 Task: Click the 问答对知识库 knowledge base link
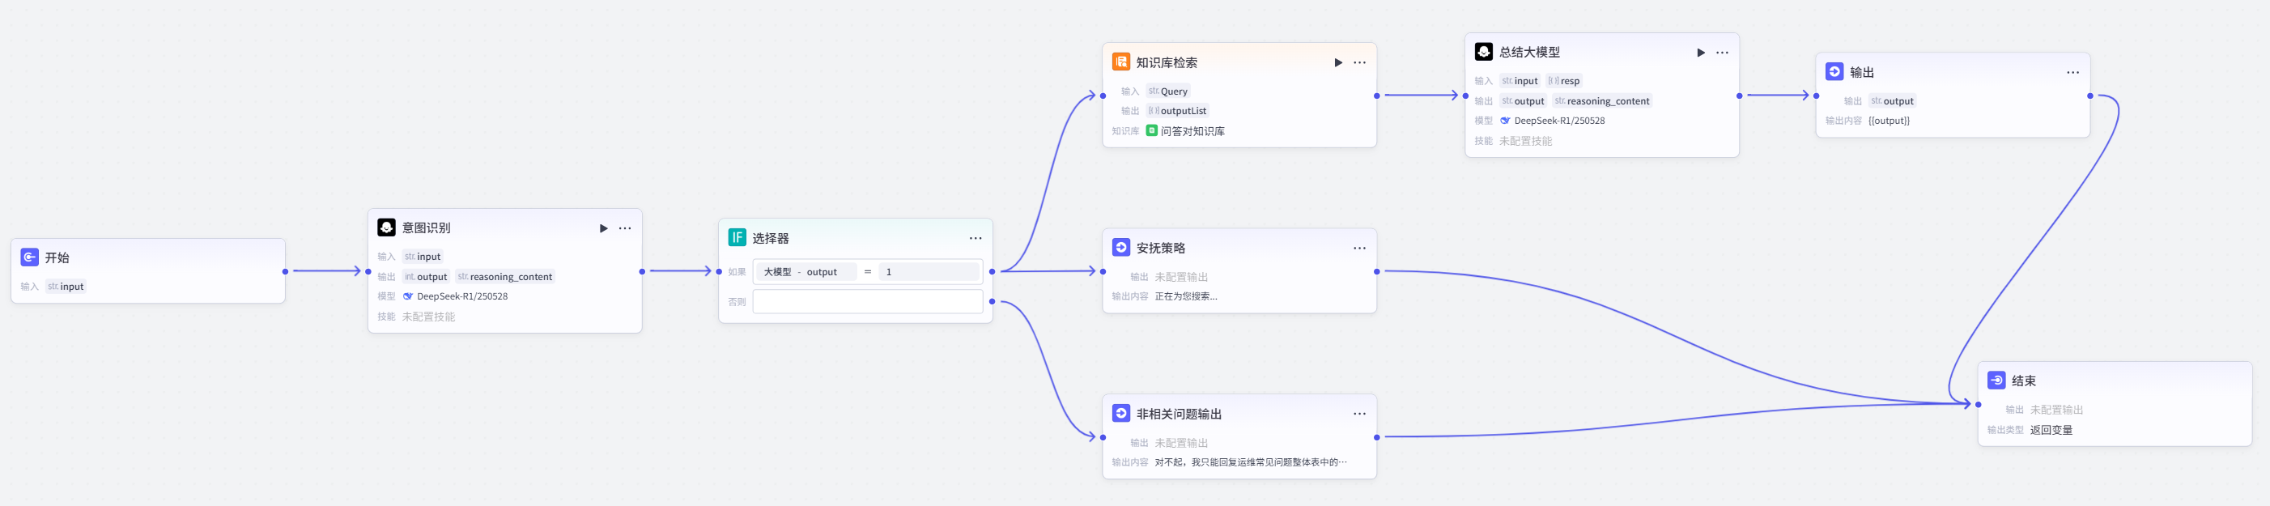pyautogui.click(x=1192, y=131)
